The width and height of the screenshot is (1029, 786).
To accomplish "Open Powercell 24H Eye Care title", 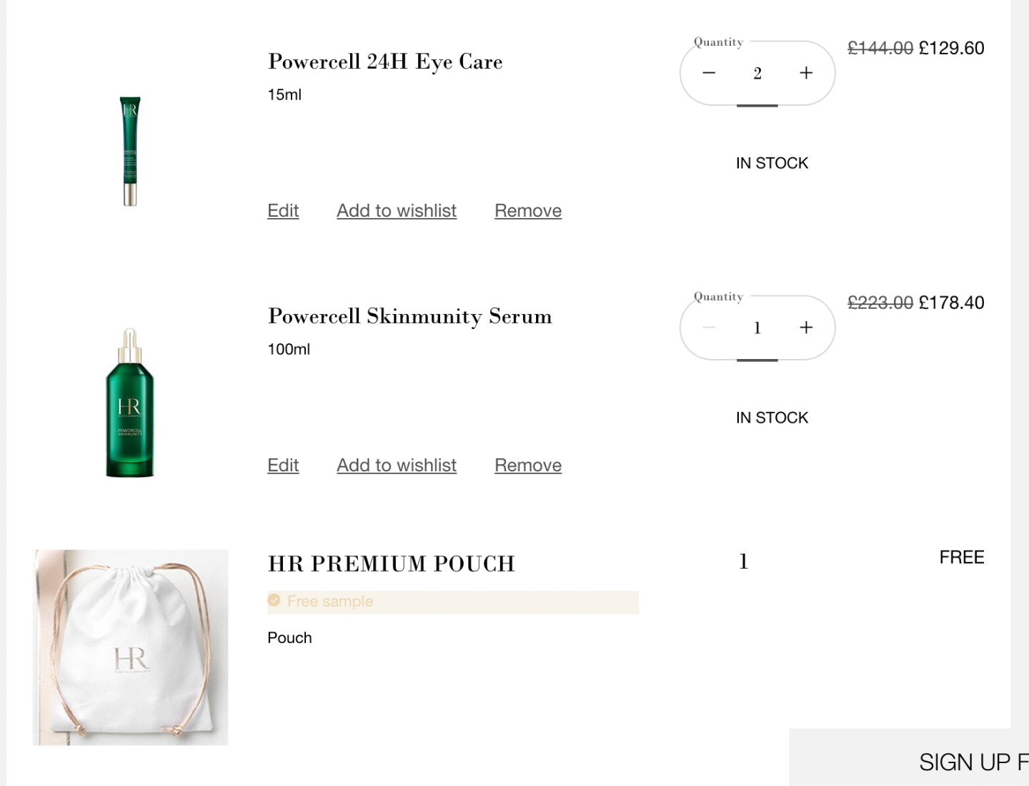I will pyautogui.click(x=385, y=62).
